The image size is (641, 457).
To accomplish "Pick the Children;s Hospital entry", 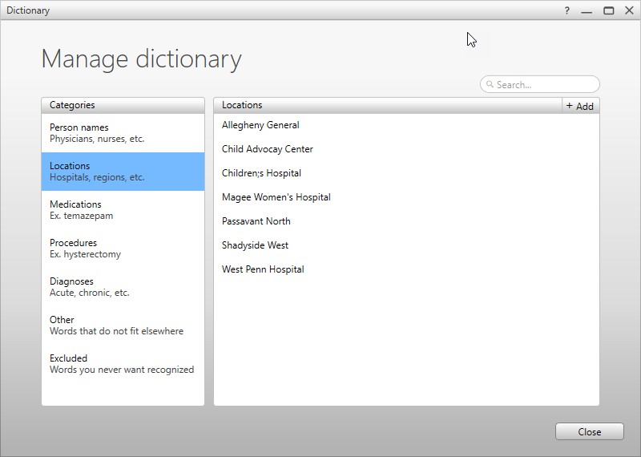I will [x=261, y=173].
